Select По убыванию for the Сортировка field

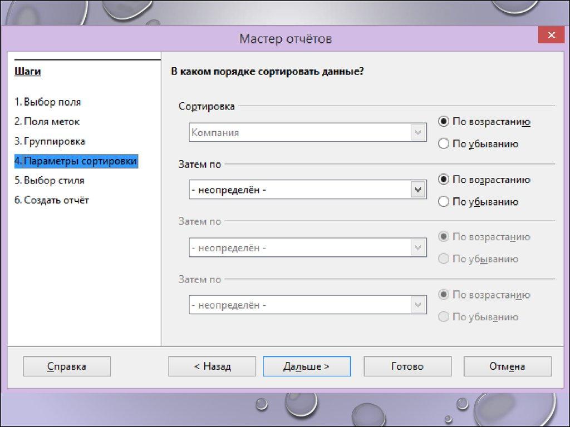pyautogui.click(x=444, y=144)
